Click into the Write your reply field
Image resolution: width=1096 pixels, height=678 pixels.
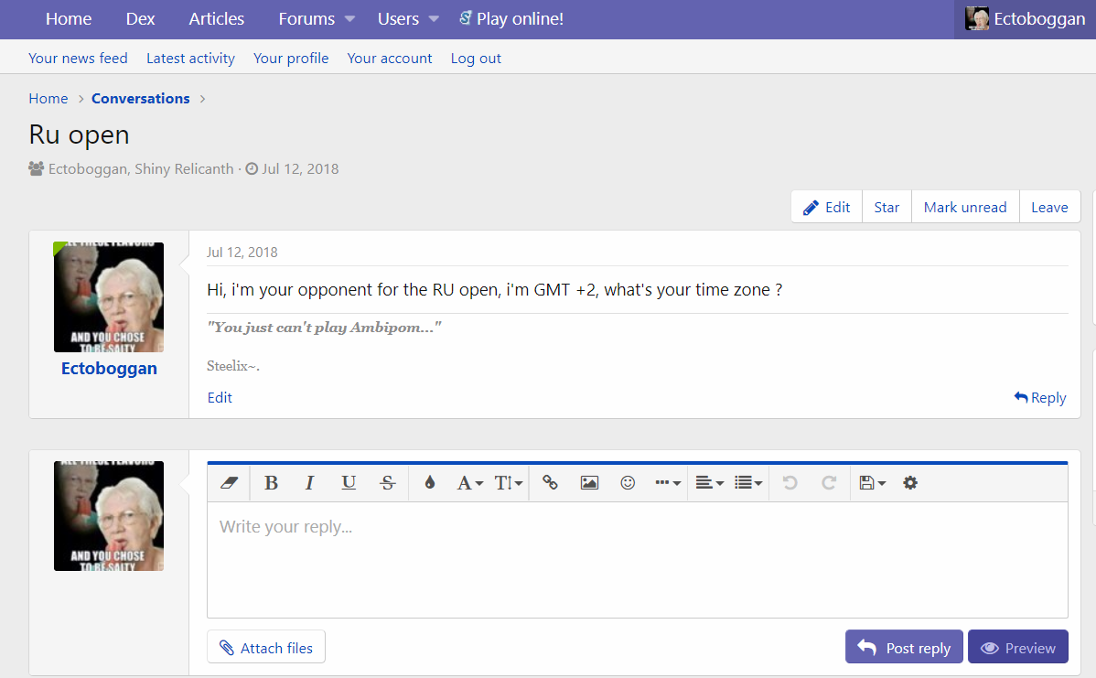coord(637,558)
